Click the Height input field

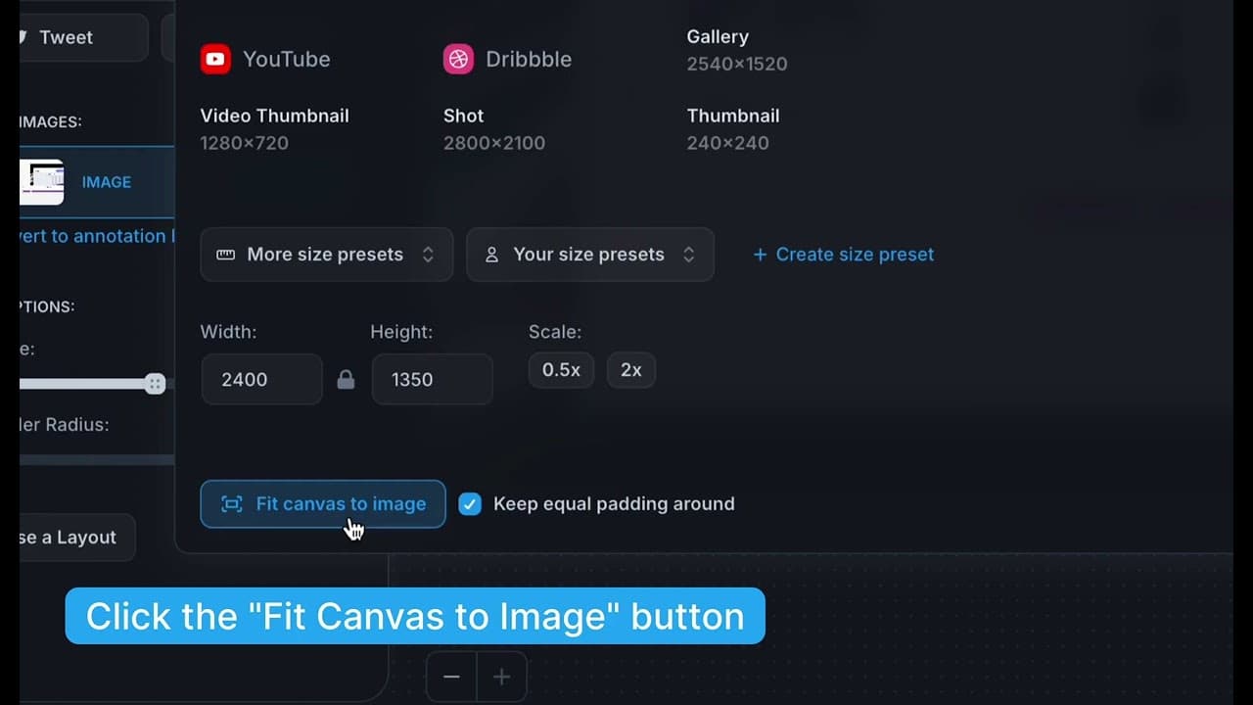click(432, 379)
